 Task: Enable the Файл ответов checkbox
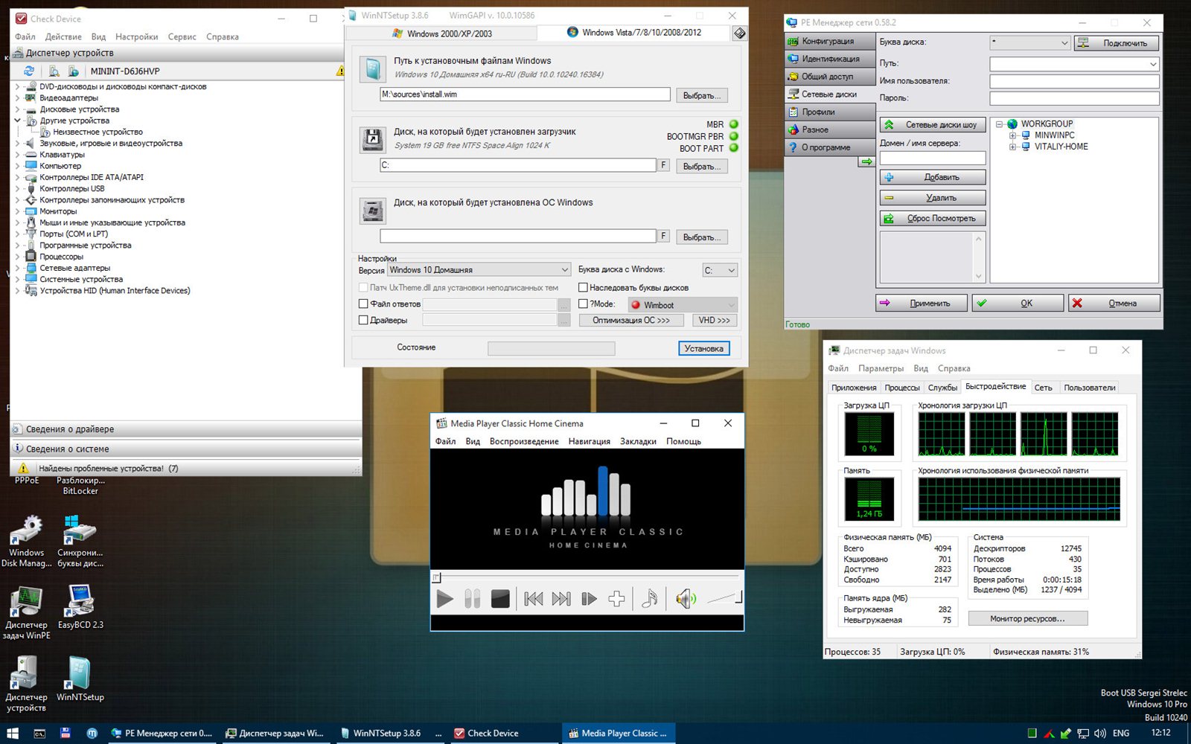coord(363,304)
